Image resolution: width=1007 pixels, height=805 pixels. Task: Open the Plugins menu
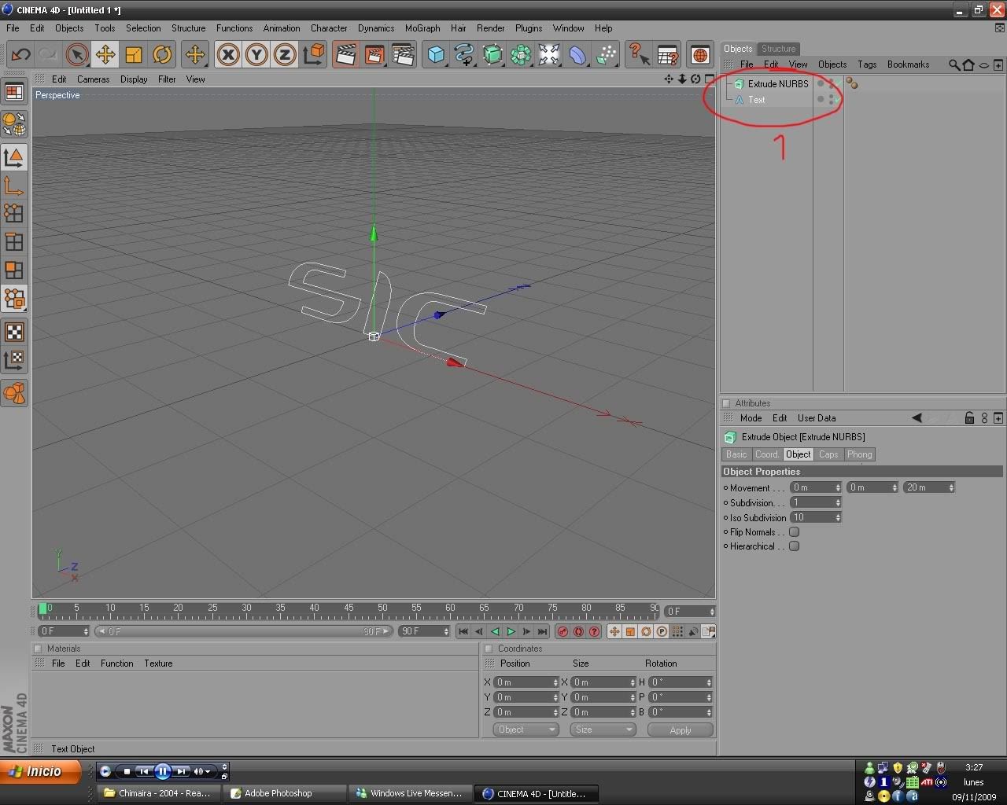pos(529,28)
